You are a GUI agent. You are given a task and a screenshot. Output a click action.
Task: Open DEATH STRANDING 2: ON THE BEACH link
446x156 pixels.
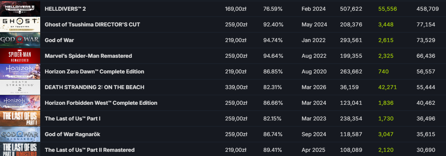[94, 87]
